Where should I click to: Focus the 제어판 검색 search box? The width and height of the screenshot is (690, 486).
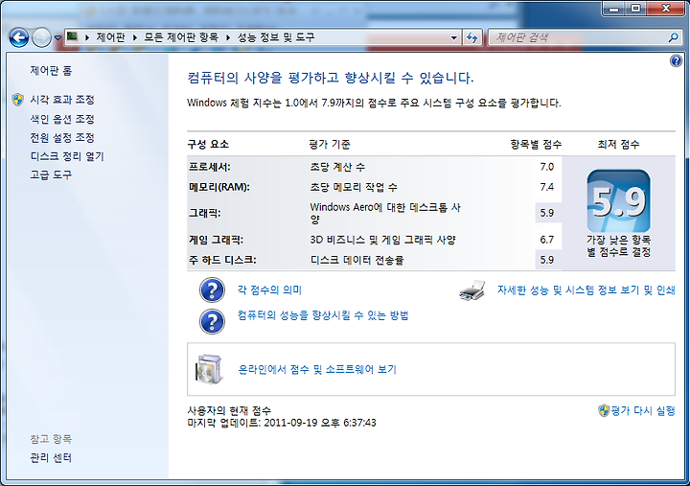(x=578, y=37)
